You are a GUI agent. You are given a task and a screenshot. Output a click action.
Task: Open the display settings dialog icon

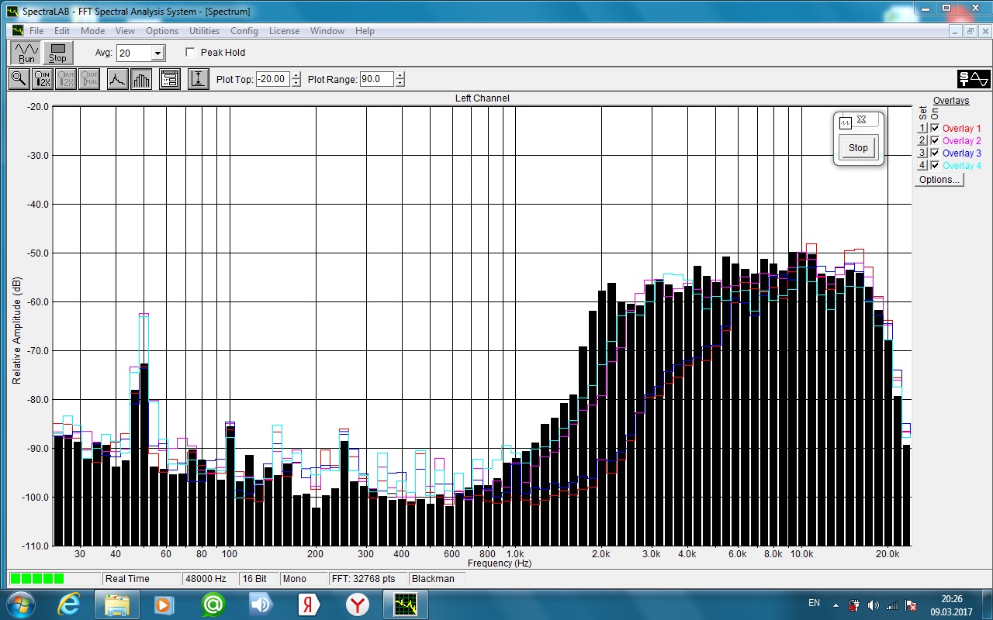(170, 78)
